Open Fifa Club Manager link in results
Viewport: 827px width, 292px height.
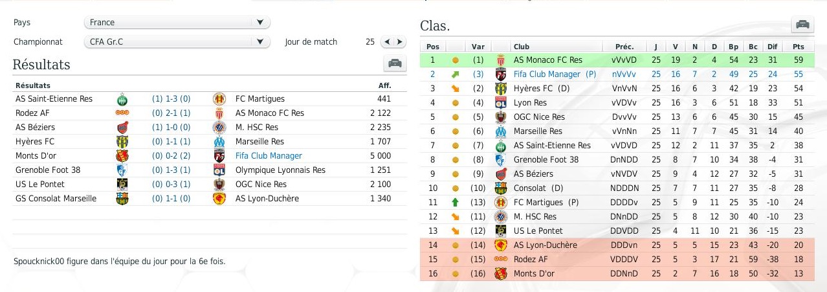pos(269,156)
